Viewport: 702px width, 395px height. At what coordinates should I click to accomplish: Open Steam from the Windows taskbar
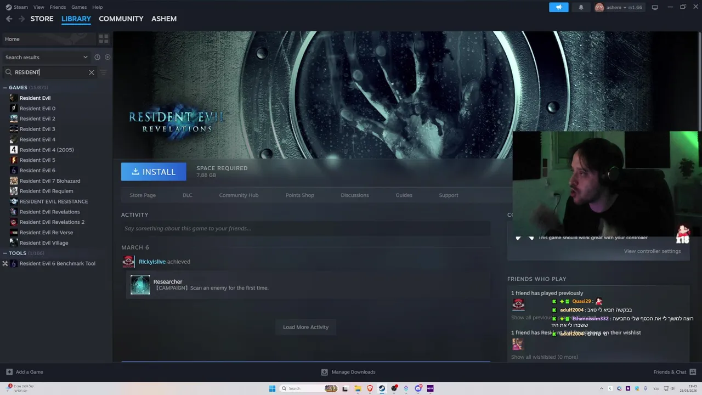coord(382,388)
